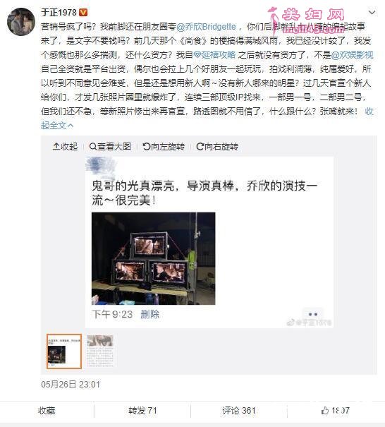Open the @欢娱影视 mention link

[x=352, y=55]
